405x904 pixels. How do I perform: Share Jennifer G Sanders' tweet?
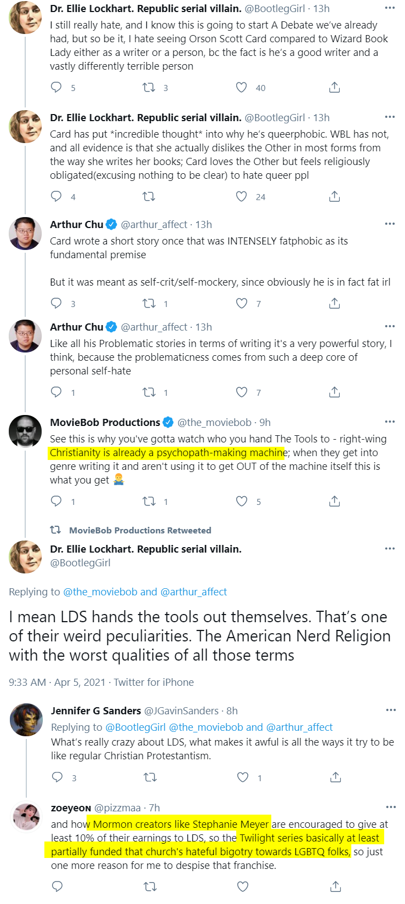coord(335,777)
